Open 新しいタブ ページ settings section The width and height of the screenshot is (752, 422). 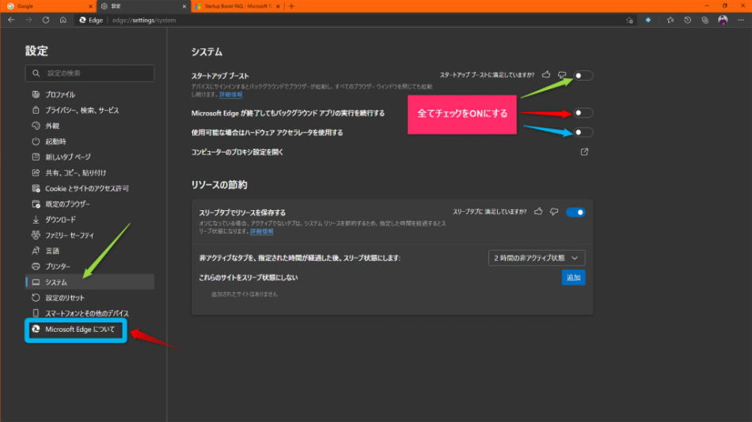89,157
